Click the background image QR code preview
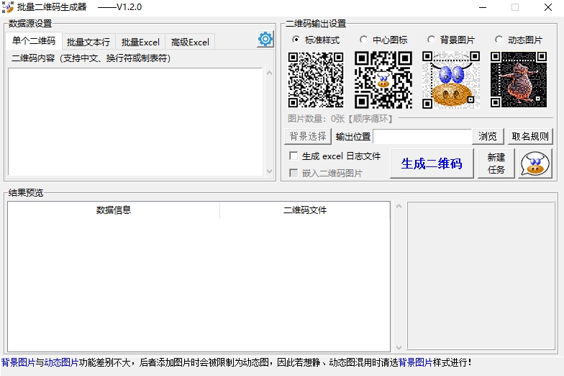The width and height of the screenshot is (564, 376). pyautogui.click(x=451, y=80)
